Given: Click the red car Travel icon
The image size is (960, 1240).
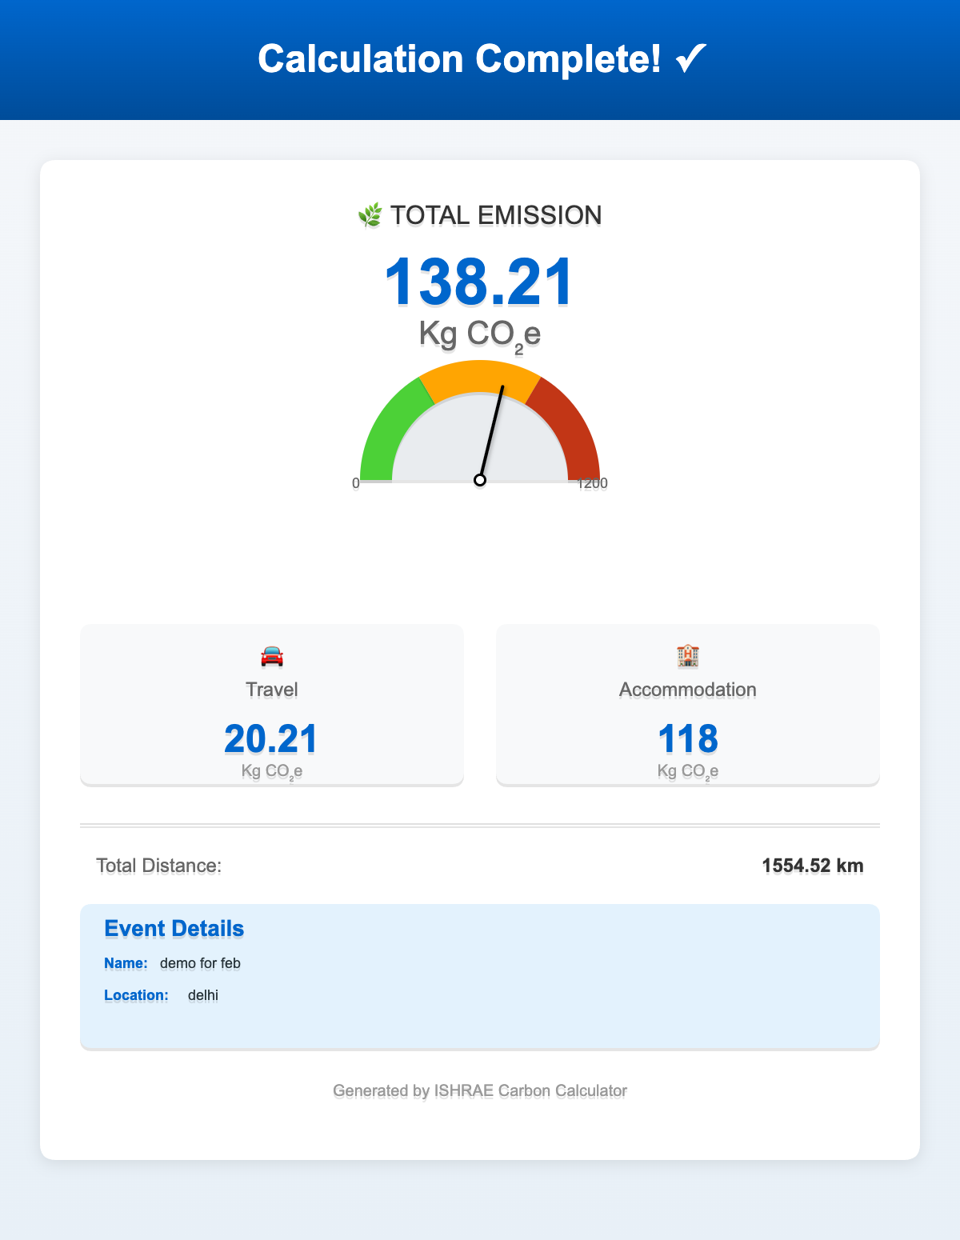Looking at the screenshot, I should [272, 657].
